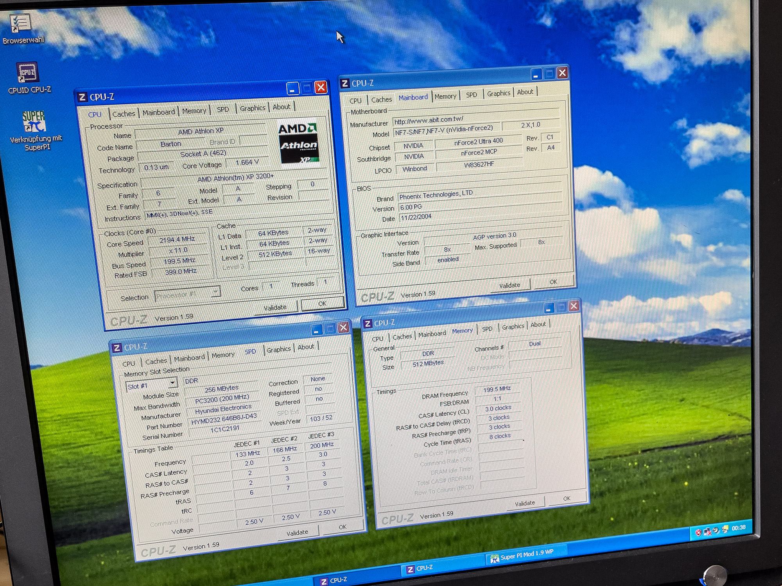
Task: Open the Slot #1 memory slot dropdown
Action: [x=172, y=382]
